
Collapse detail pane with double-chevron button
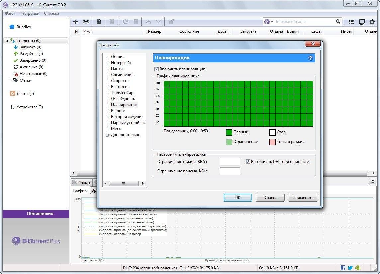click(x=372, y=181)
